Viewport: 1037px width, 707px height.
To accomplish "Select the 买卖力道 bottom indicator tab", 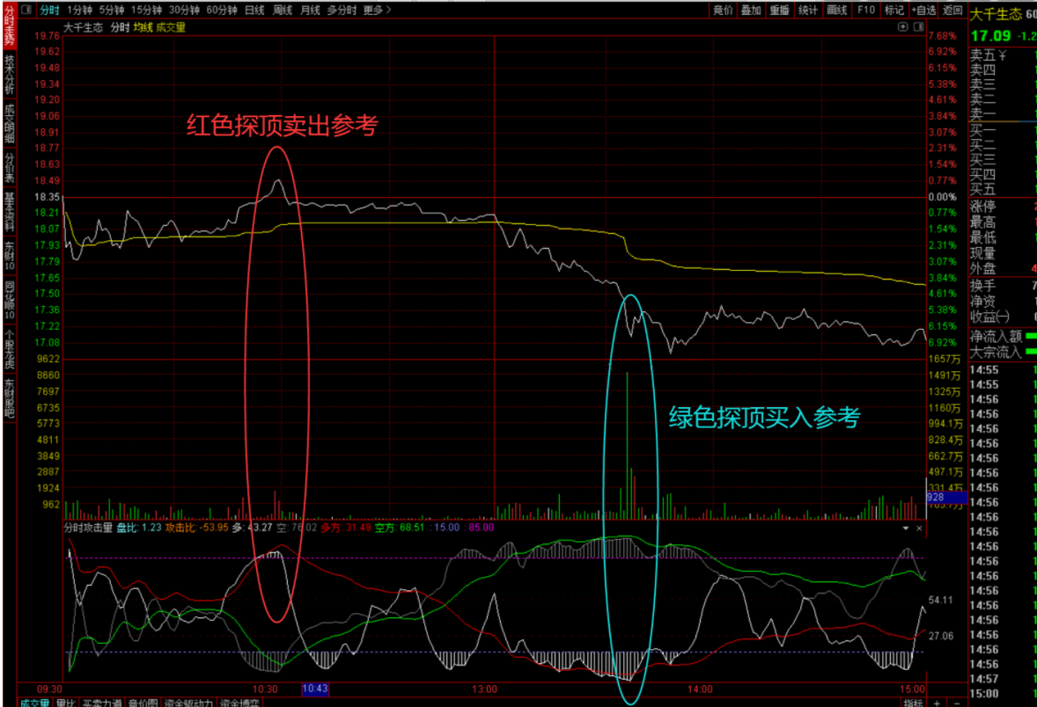I will click(102, 703).
